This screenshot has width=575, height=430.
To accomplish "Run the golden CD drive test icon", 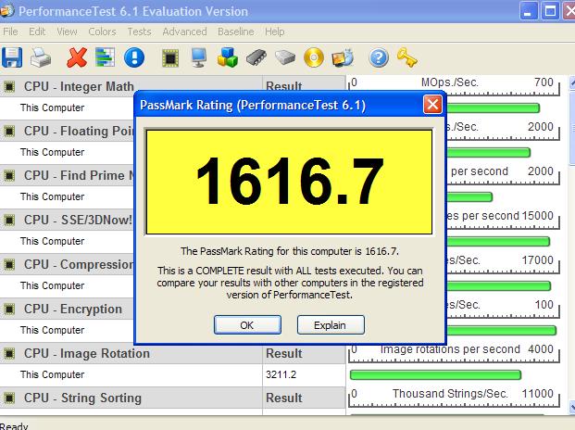I will [x=314, y=57].
